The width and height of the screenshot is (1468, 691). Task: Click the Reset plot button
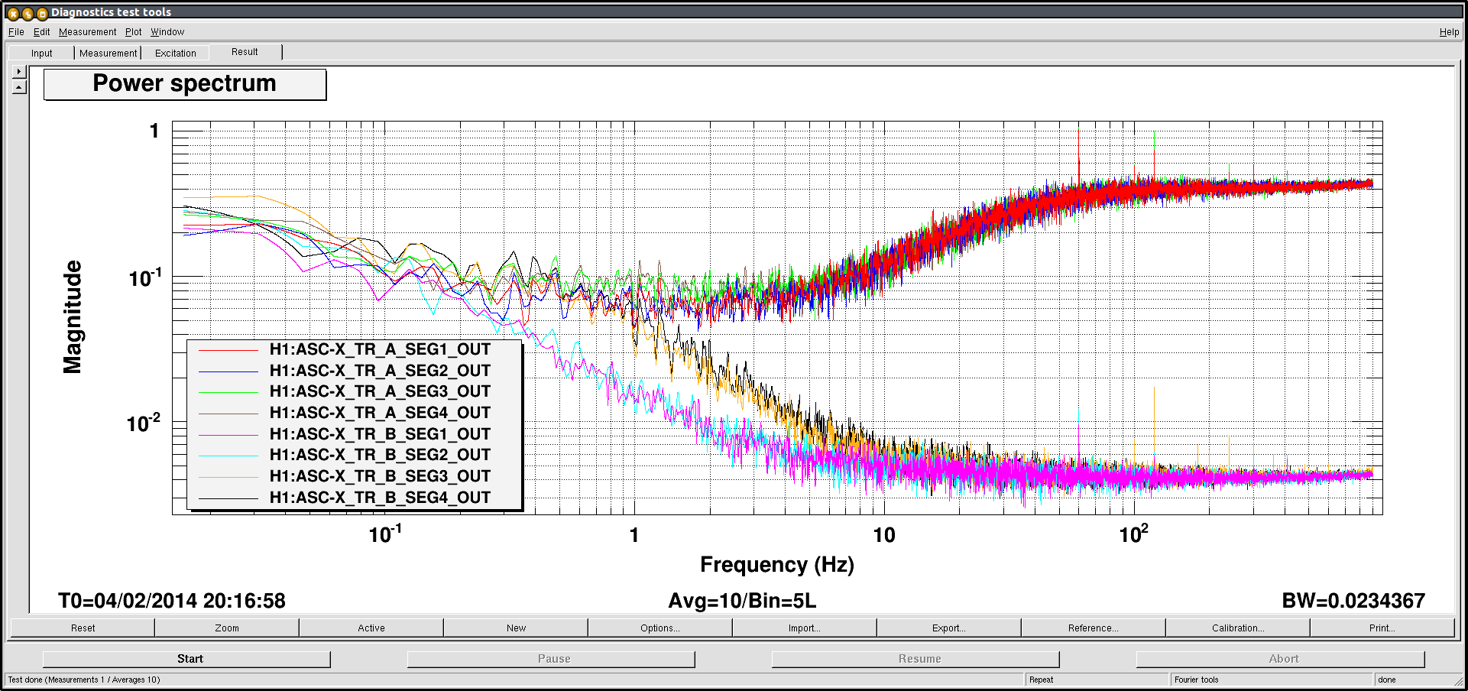83,628
